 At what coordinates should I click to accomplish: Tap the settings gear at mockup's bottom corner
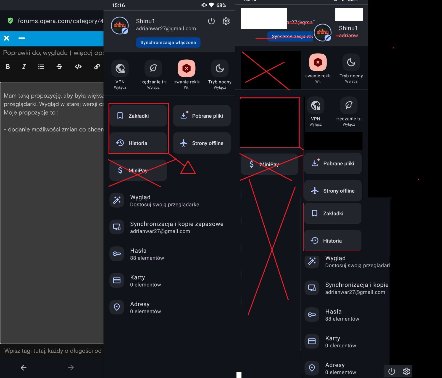(x=406, y=371)
